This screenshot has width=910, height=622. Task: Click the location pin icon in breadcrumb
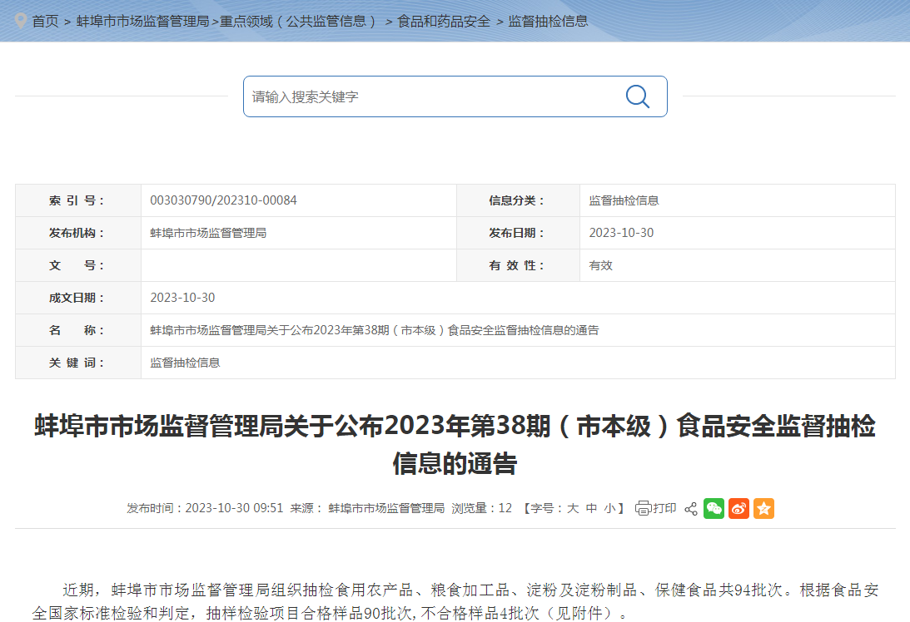[21, 21]
